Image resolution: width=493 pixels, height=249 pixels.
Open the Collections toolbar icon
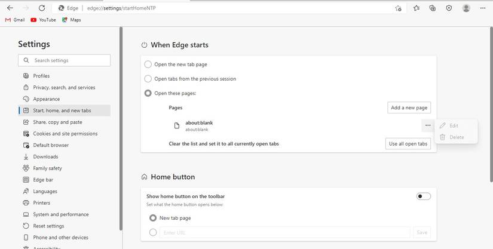coord(433,8)
